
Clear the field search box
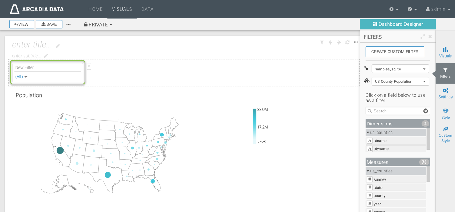tap(425, 111)
